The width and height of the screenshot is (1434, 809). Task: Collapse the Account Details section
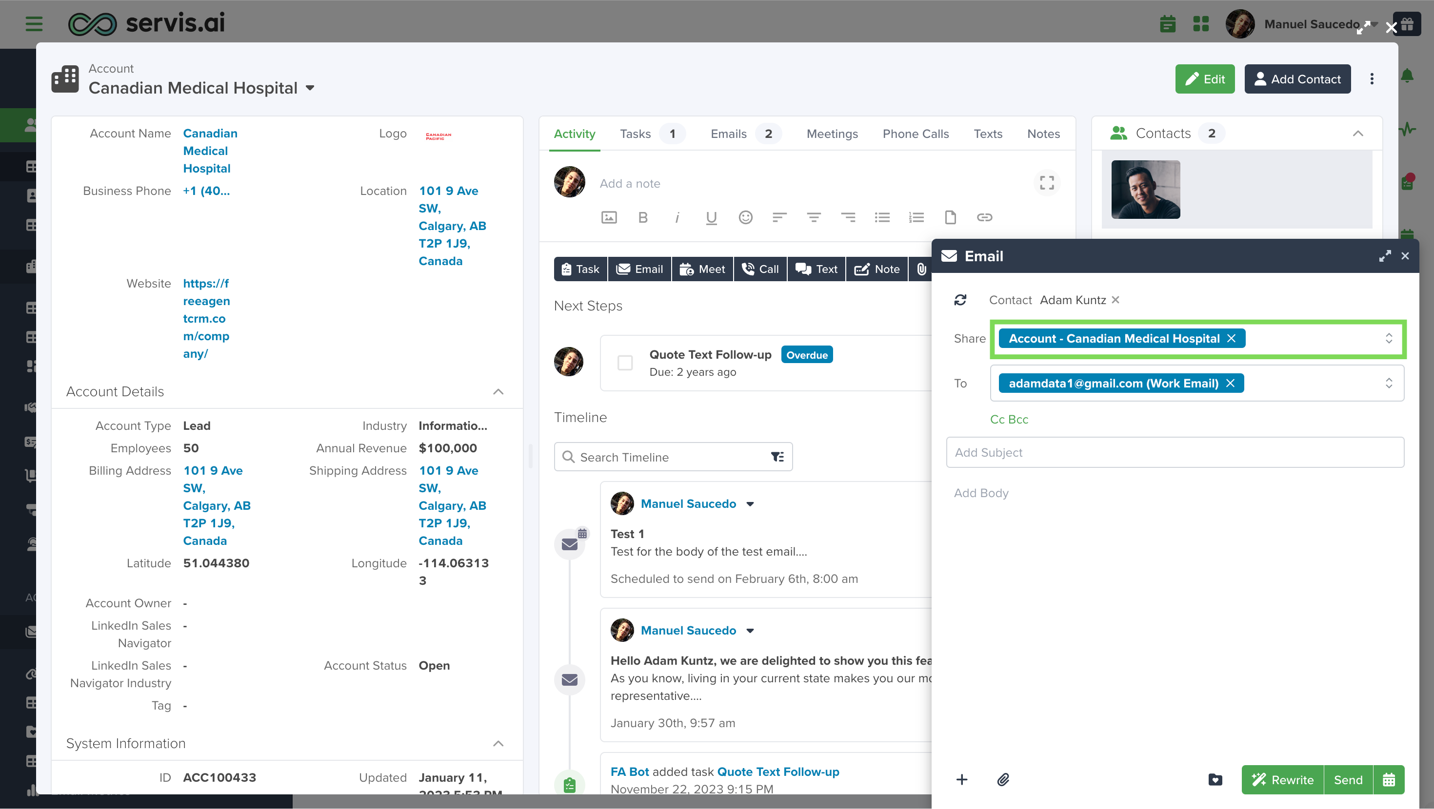pos(498,392)
